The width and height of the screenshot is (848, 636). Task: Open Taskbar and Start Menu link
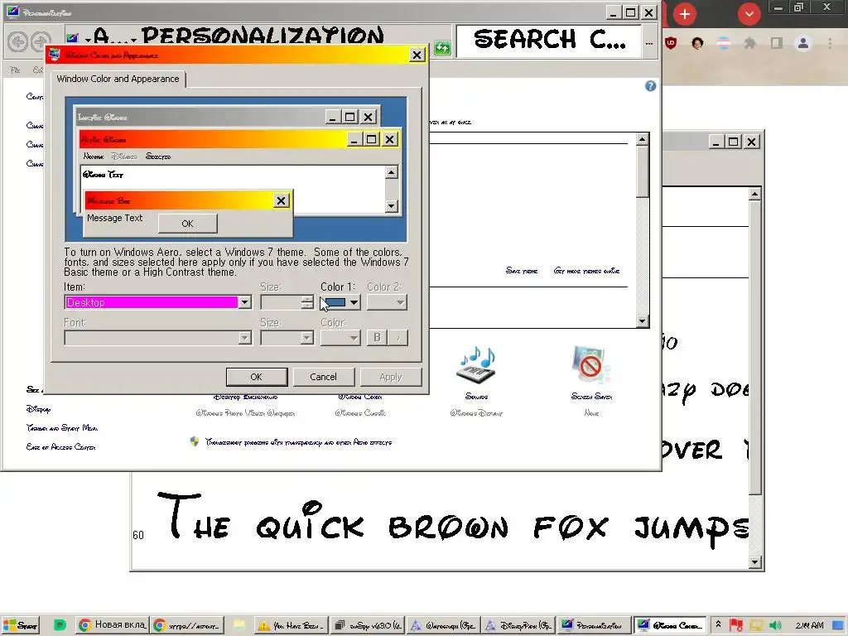(61, 428)
